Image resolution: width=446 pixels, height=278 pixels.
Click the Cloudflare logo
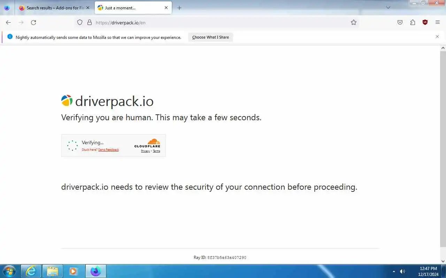(x=147, y=143)
